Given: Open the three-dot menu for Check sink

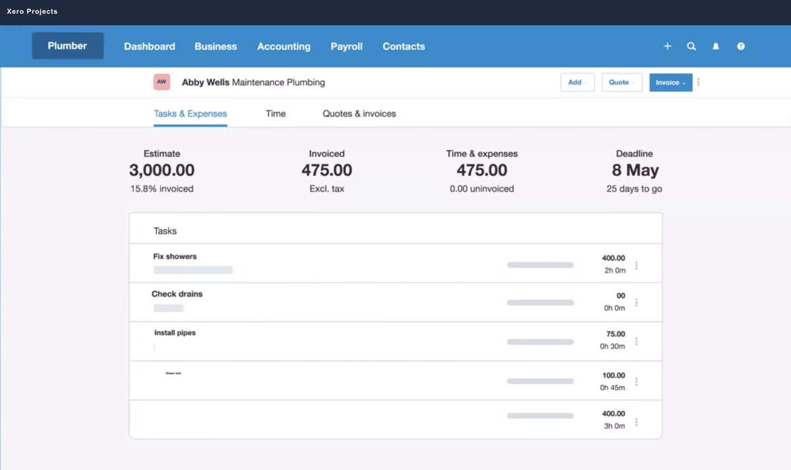Looking at the screenshot, I should coord(637,381).
